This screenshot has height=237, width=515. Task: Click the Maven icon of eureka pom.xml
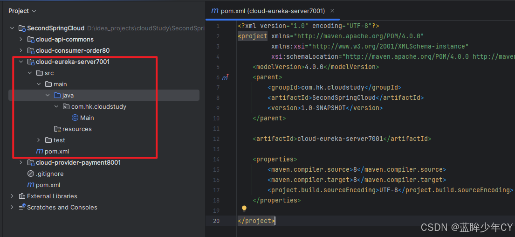pos(40,151)
